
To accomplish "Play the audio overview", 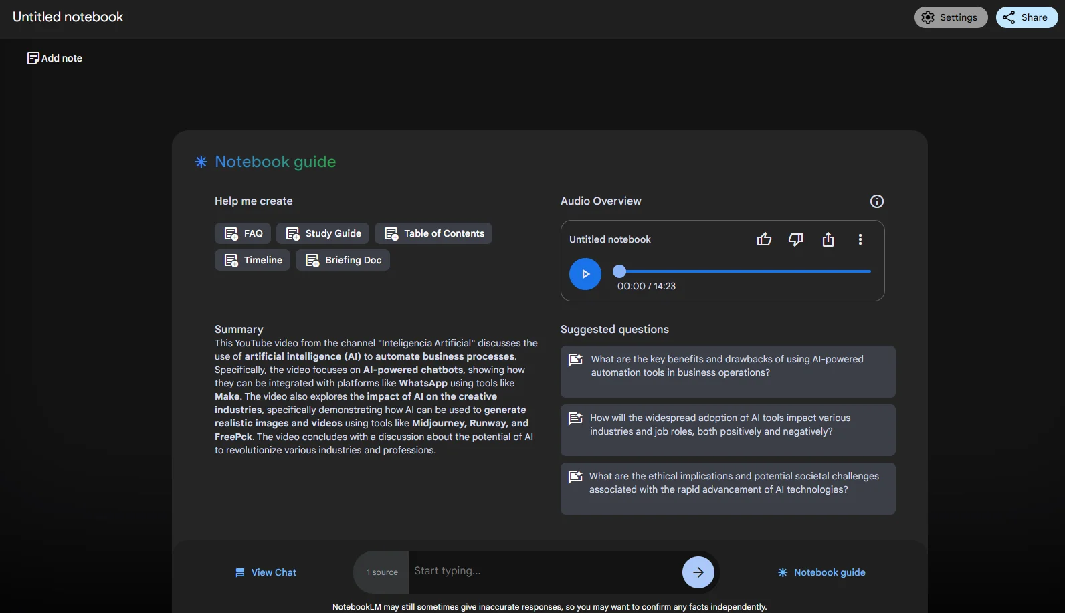I will point(585,274).
